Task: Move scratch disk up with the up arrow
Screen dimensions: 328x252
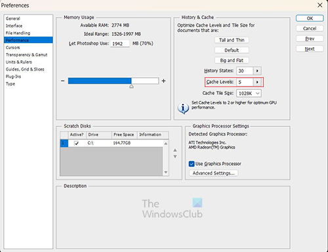Action: pyautogui.click(x=175, y=150)
